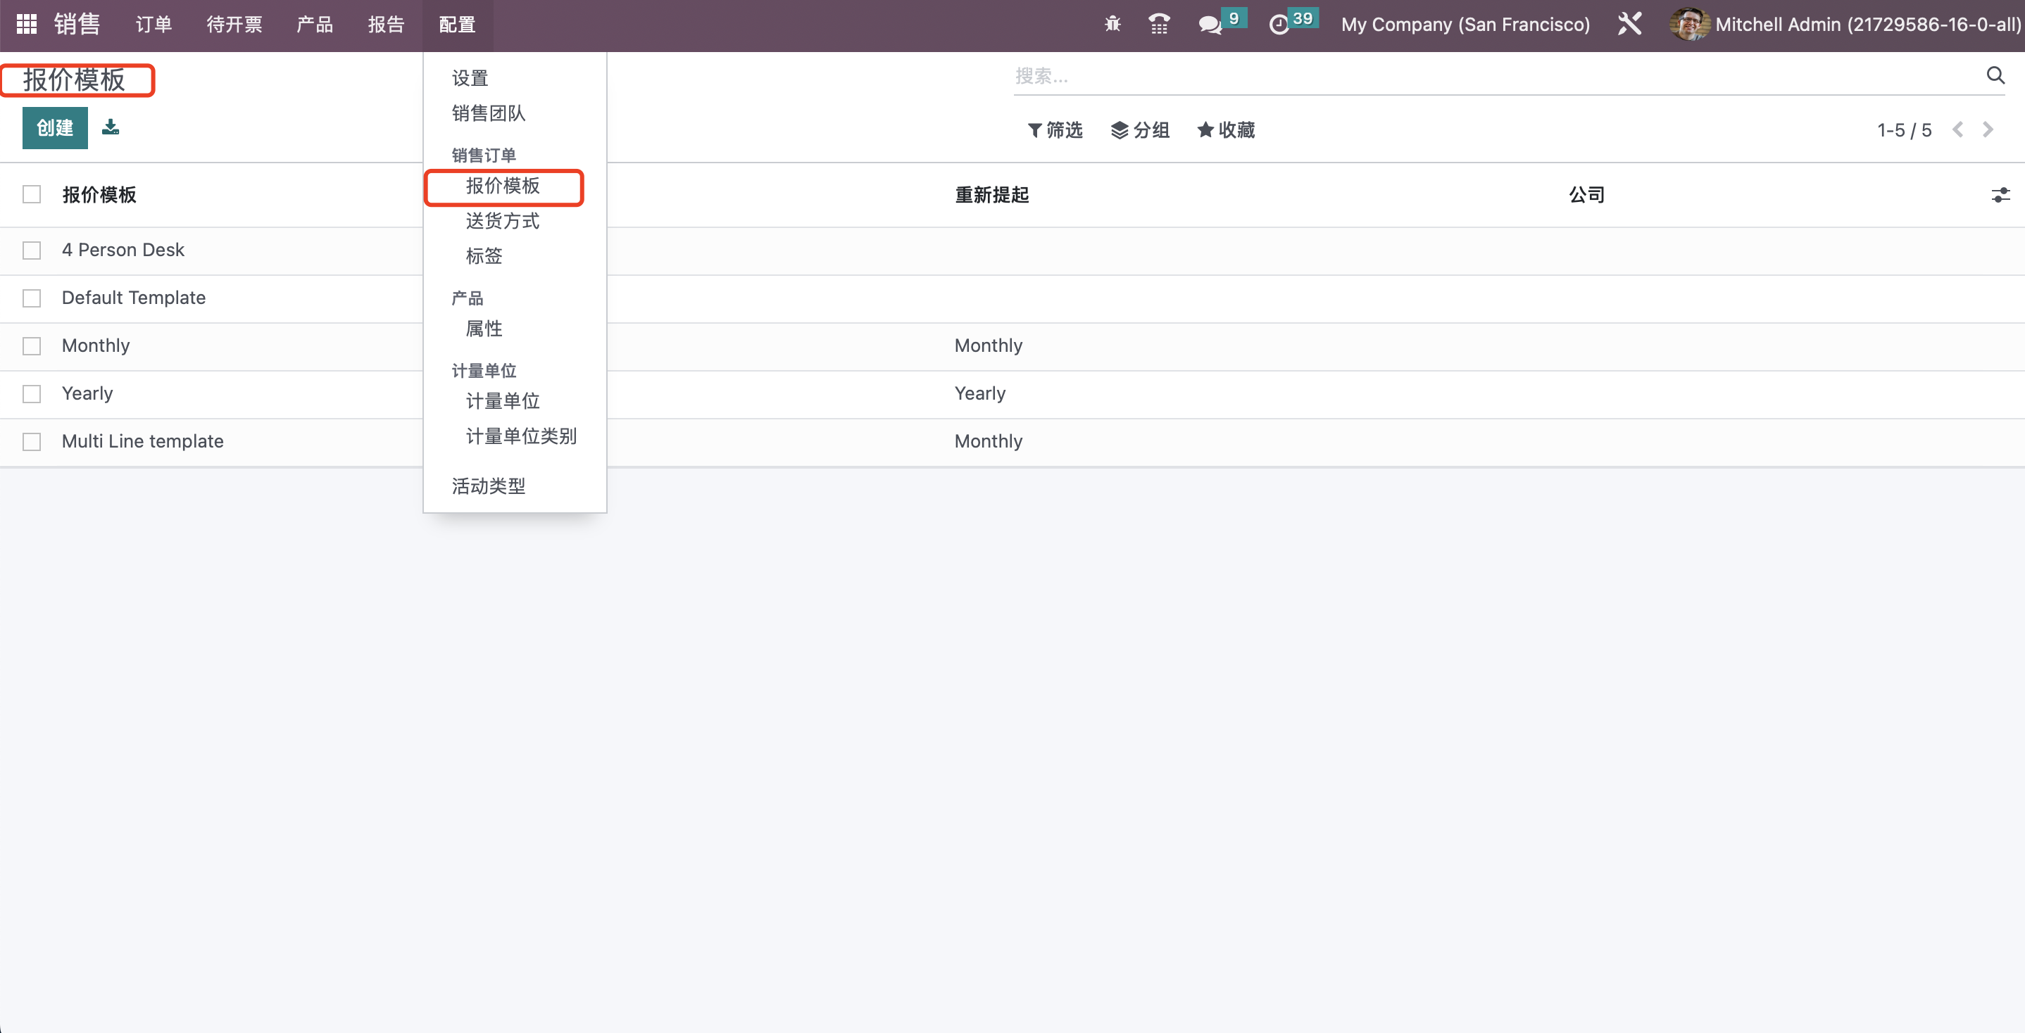Open the Multi Line template record
2025x1033 pixels.
point(142,441)
